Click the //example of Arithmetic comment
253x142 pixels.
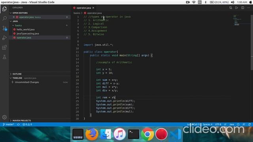pos(114,62)
